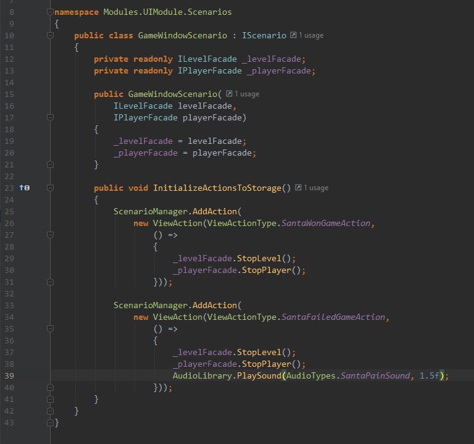Image resolution: width=474 pixels, height=444 pixels.
Task: Click the 'class' keyword on line 10
Action: point(121,35)
